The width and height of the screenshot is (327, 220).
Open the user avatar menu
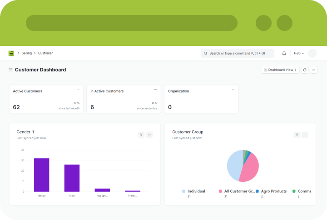tap(312, 53)
